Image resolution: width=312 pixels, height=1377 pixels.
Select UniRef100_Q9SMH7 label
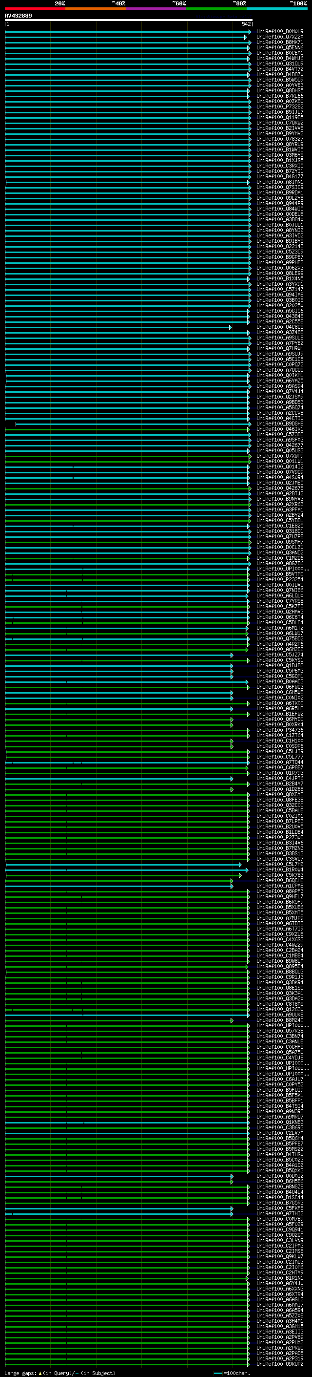[x=279, y=542]
